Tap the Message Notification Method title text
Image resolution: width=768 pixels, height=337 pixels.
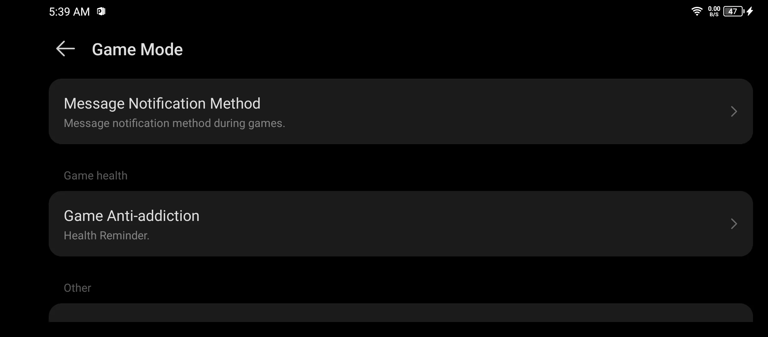[x=162, y=103]
